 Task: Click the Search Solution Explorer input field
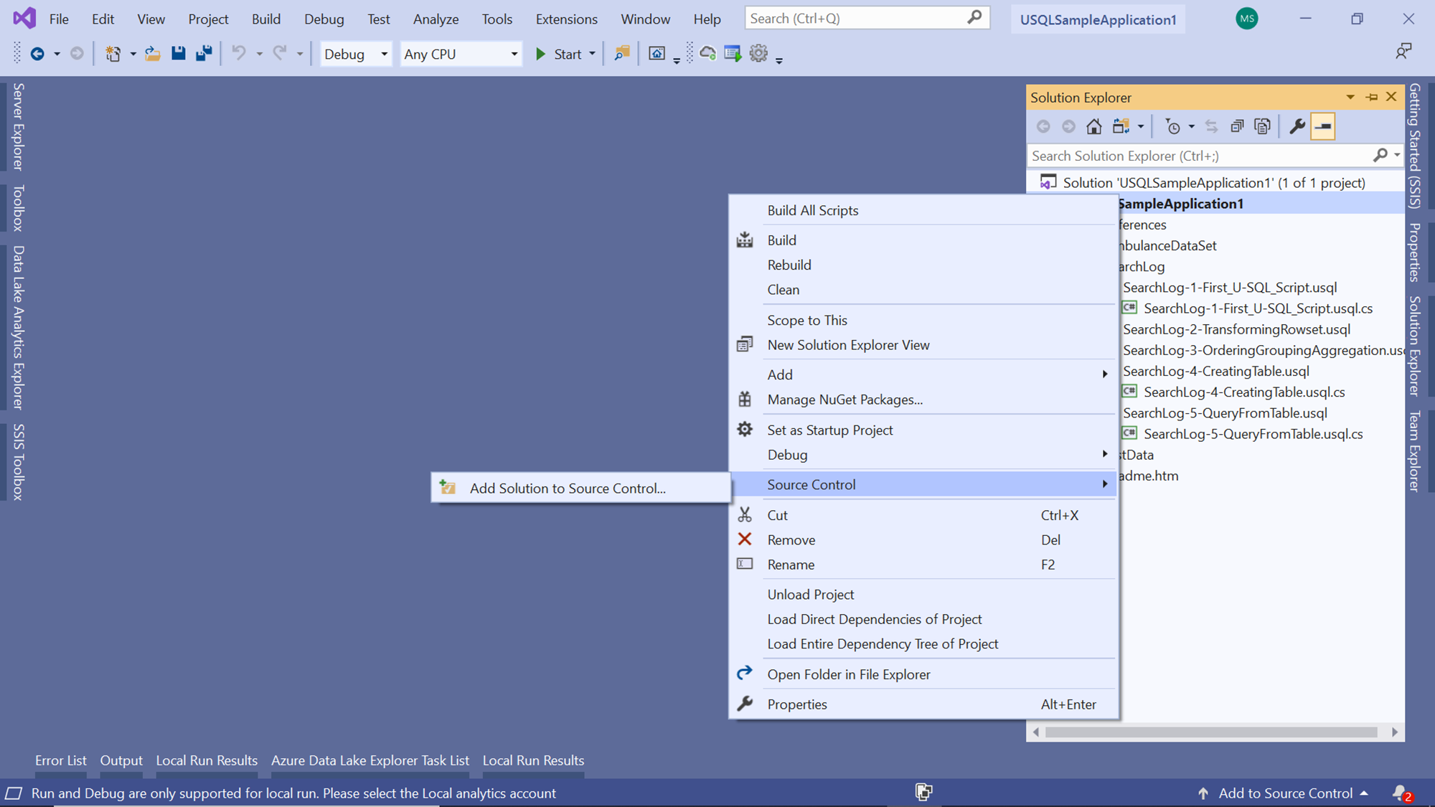point(1198,156)
